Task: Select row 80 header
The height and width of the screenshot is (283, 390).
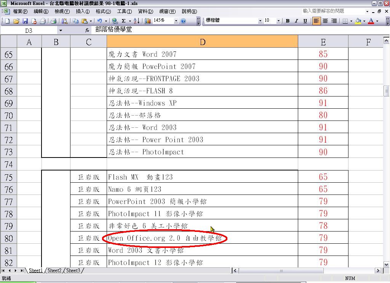Action: [8, 238]
